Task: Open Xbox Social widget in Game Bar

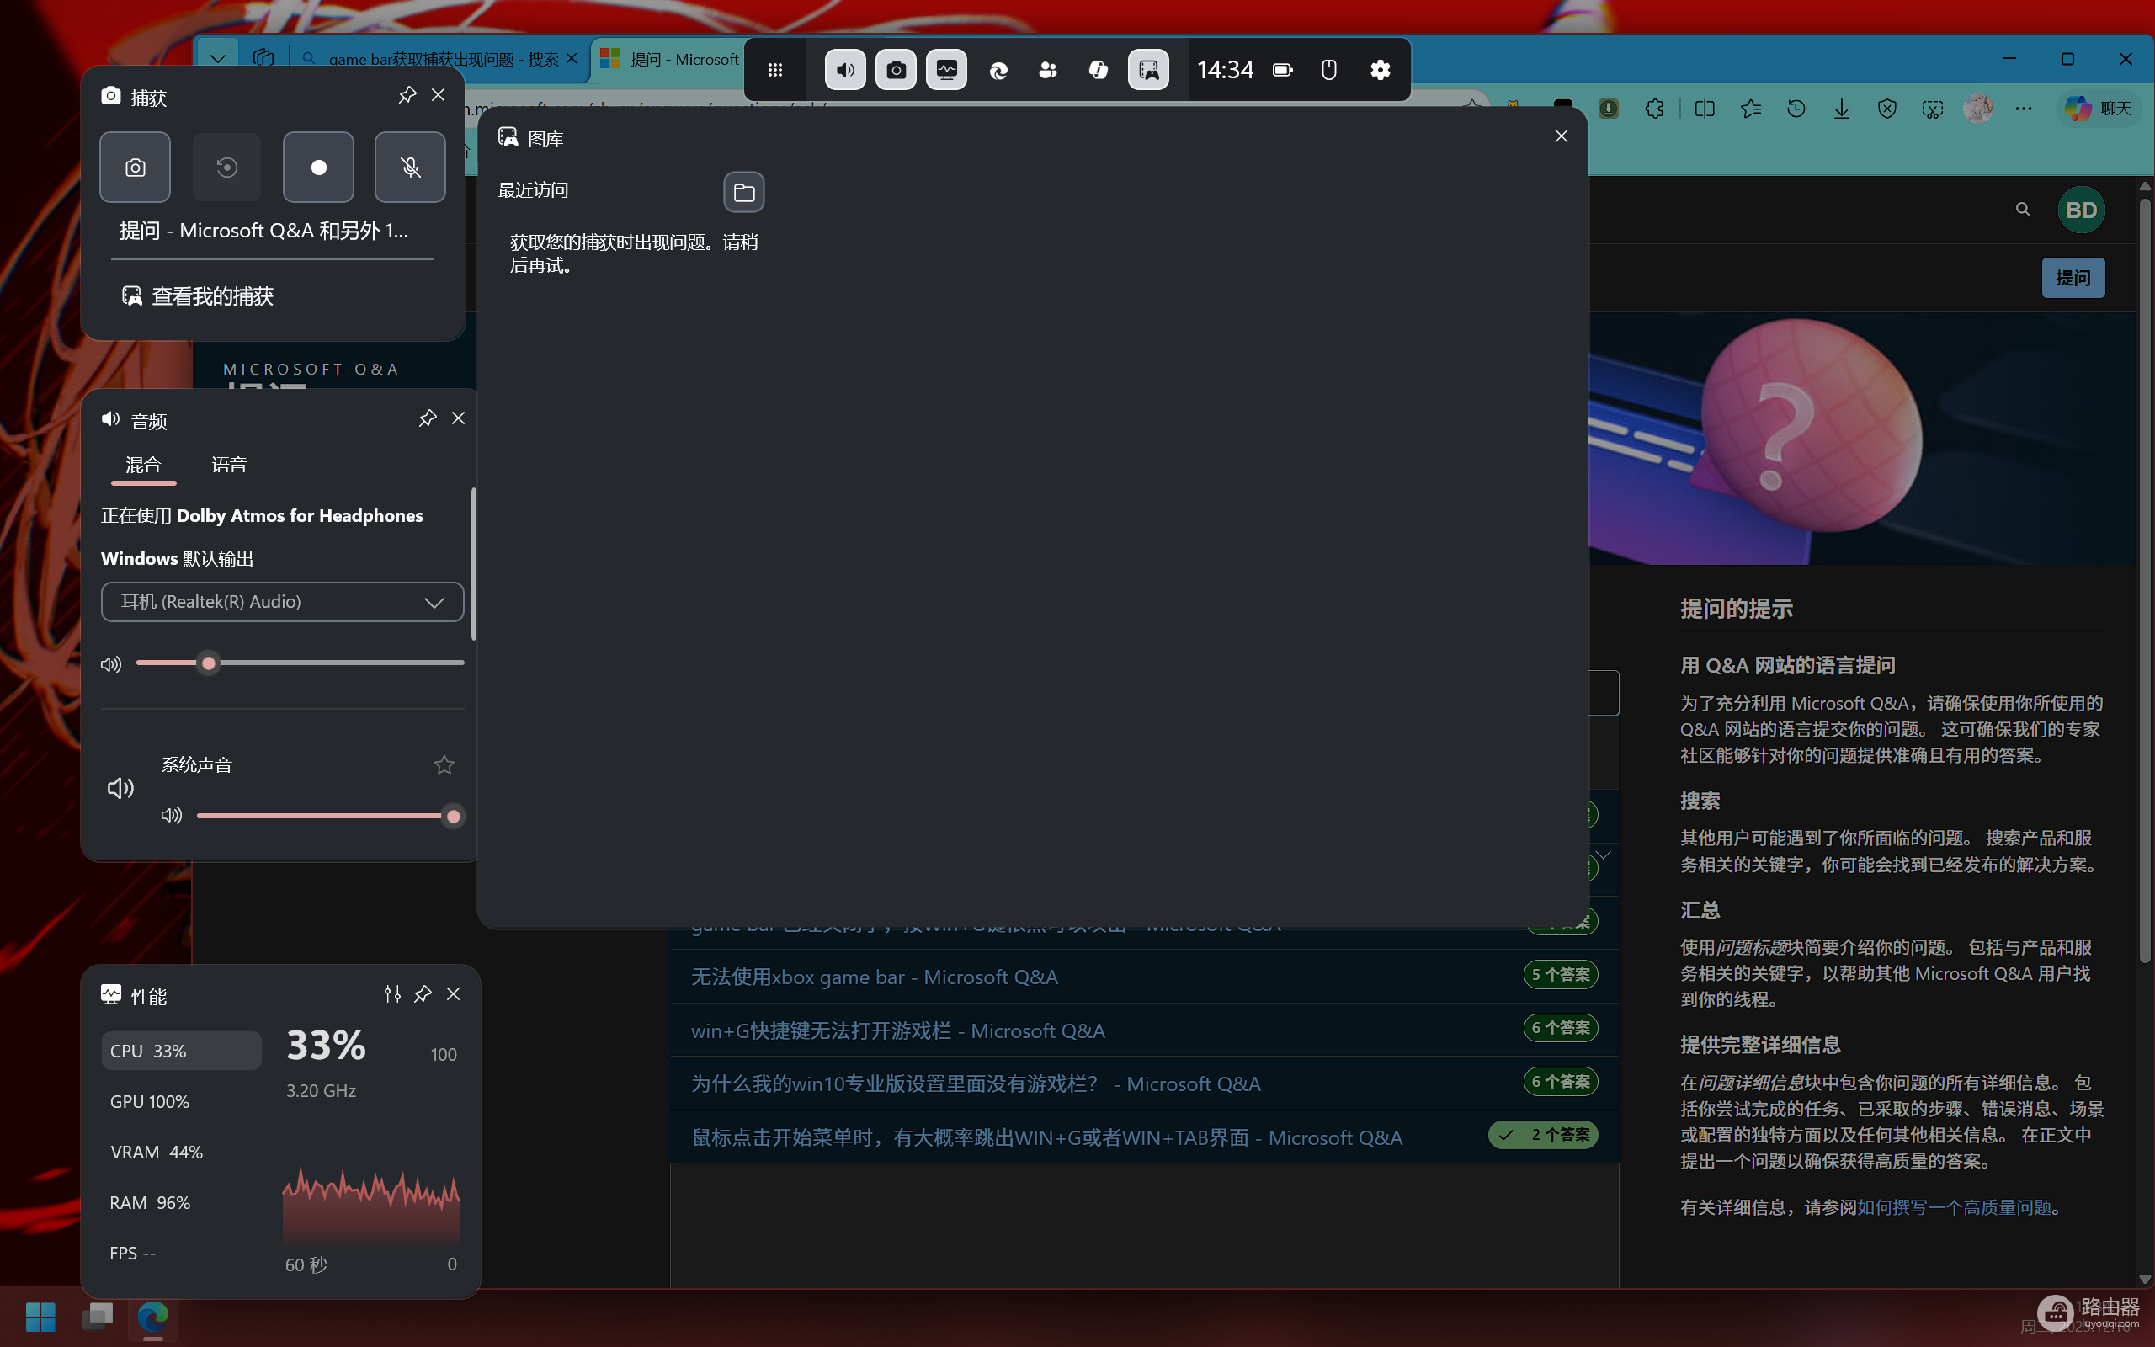Action: (1048, 70)
